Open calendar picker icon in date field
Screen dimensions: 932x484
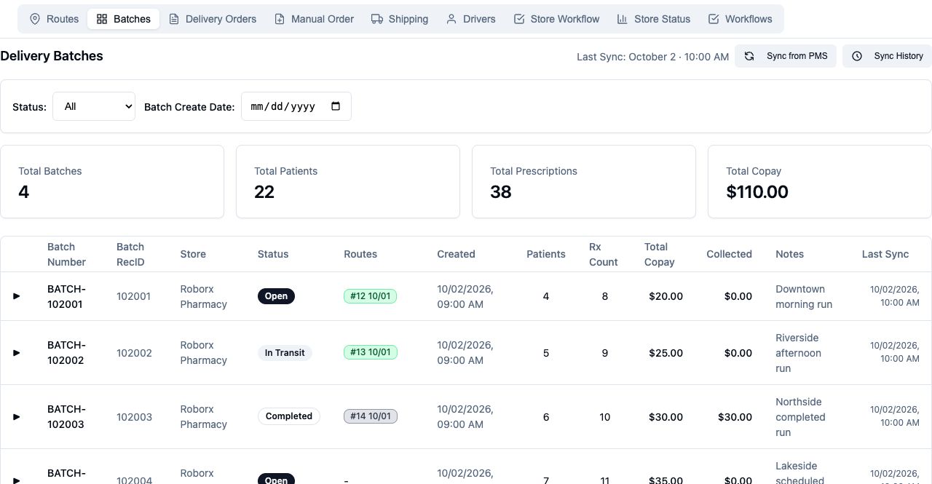336,106
